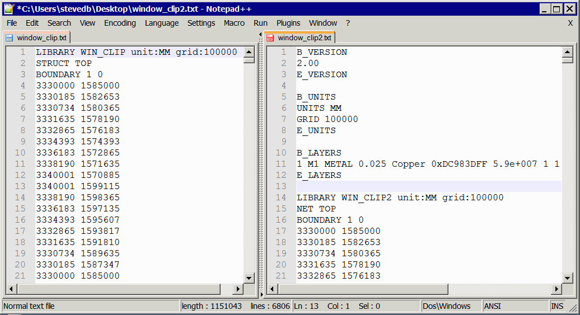Click the 'Ln : 13' status entry
The height and width of the screenshot is (315, 580).
[x=306, y=306]
